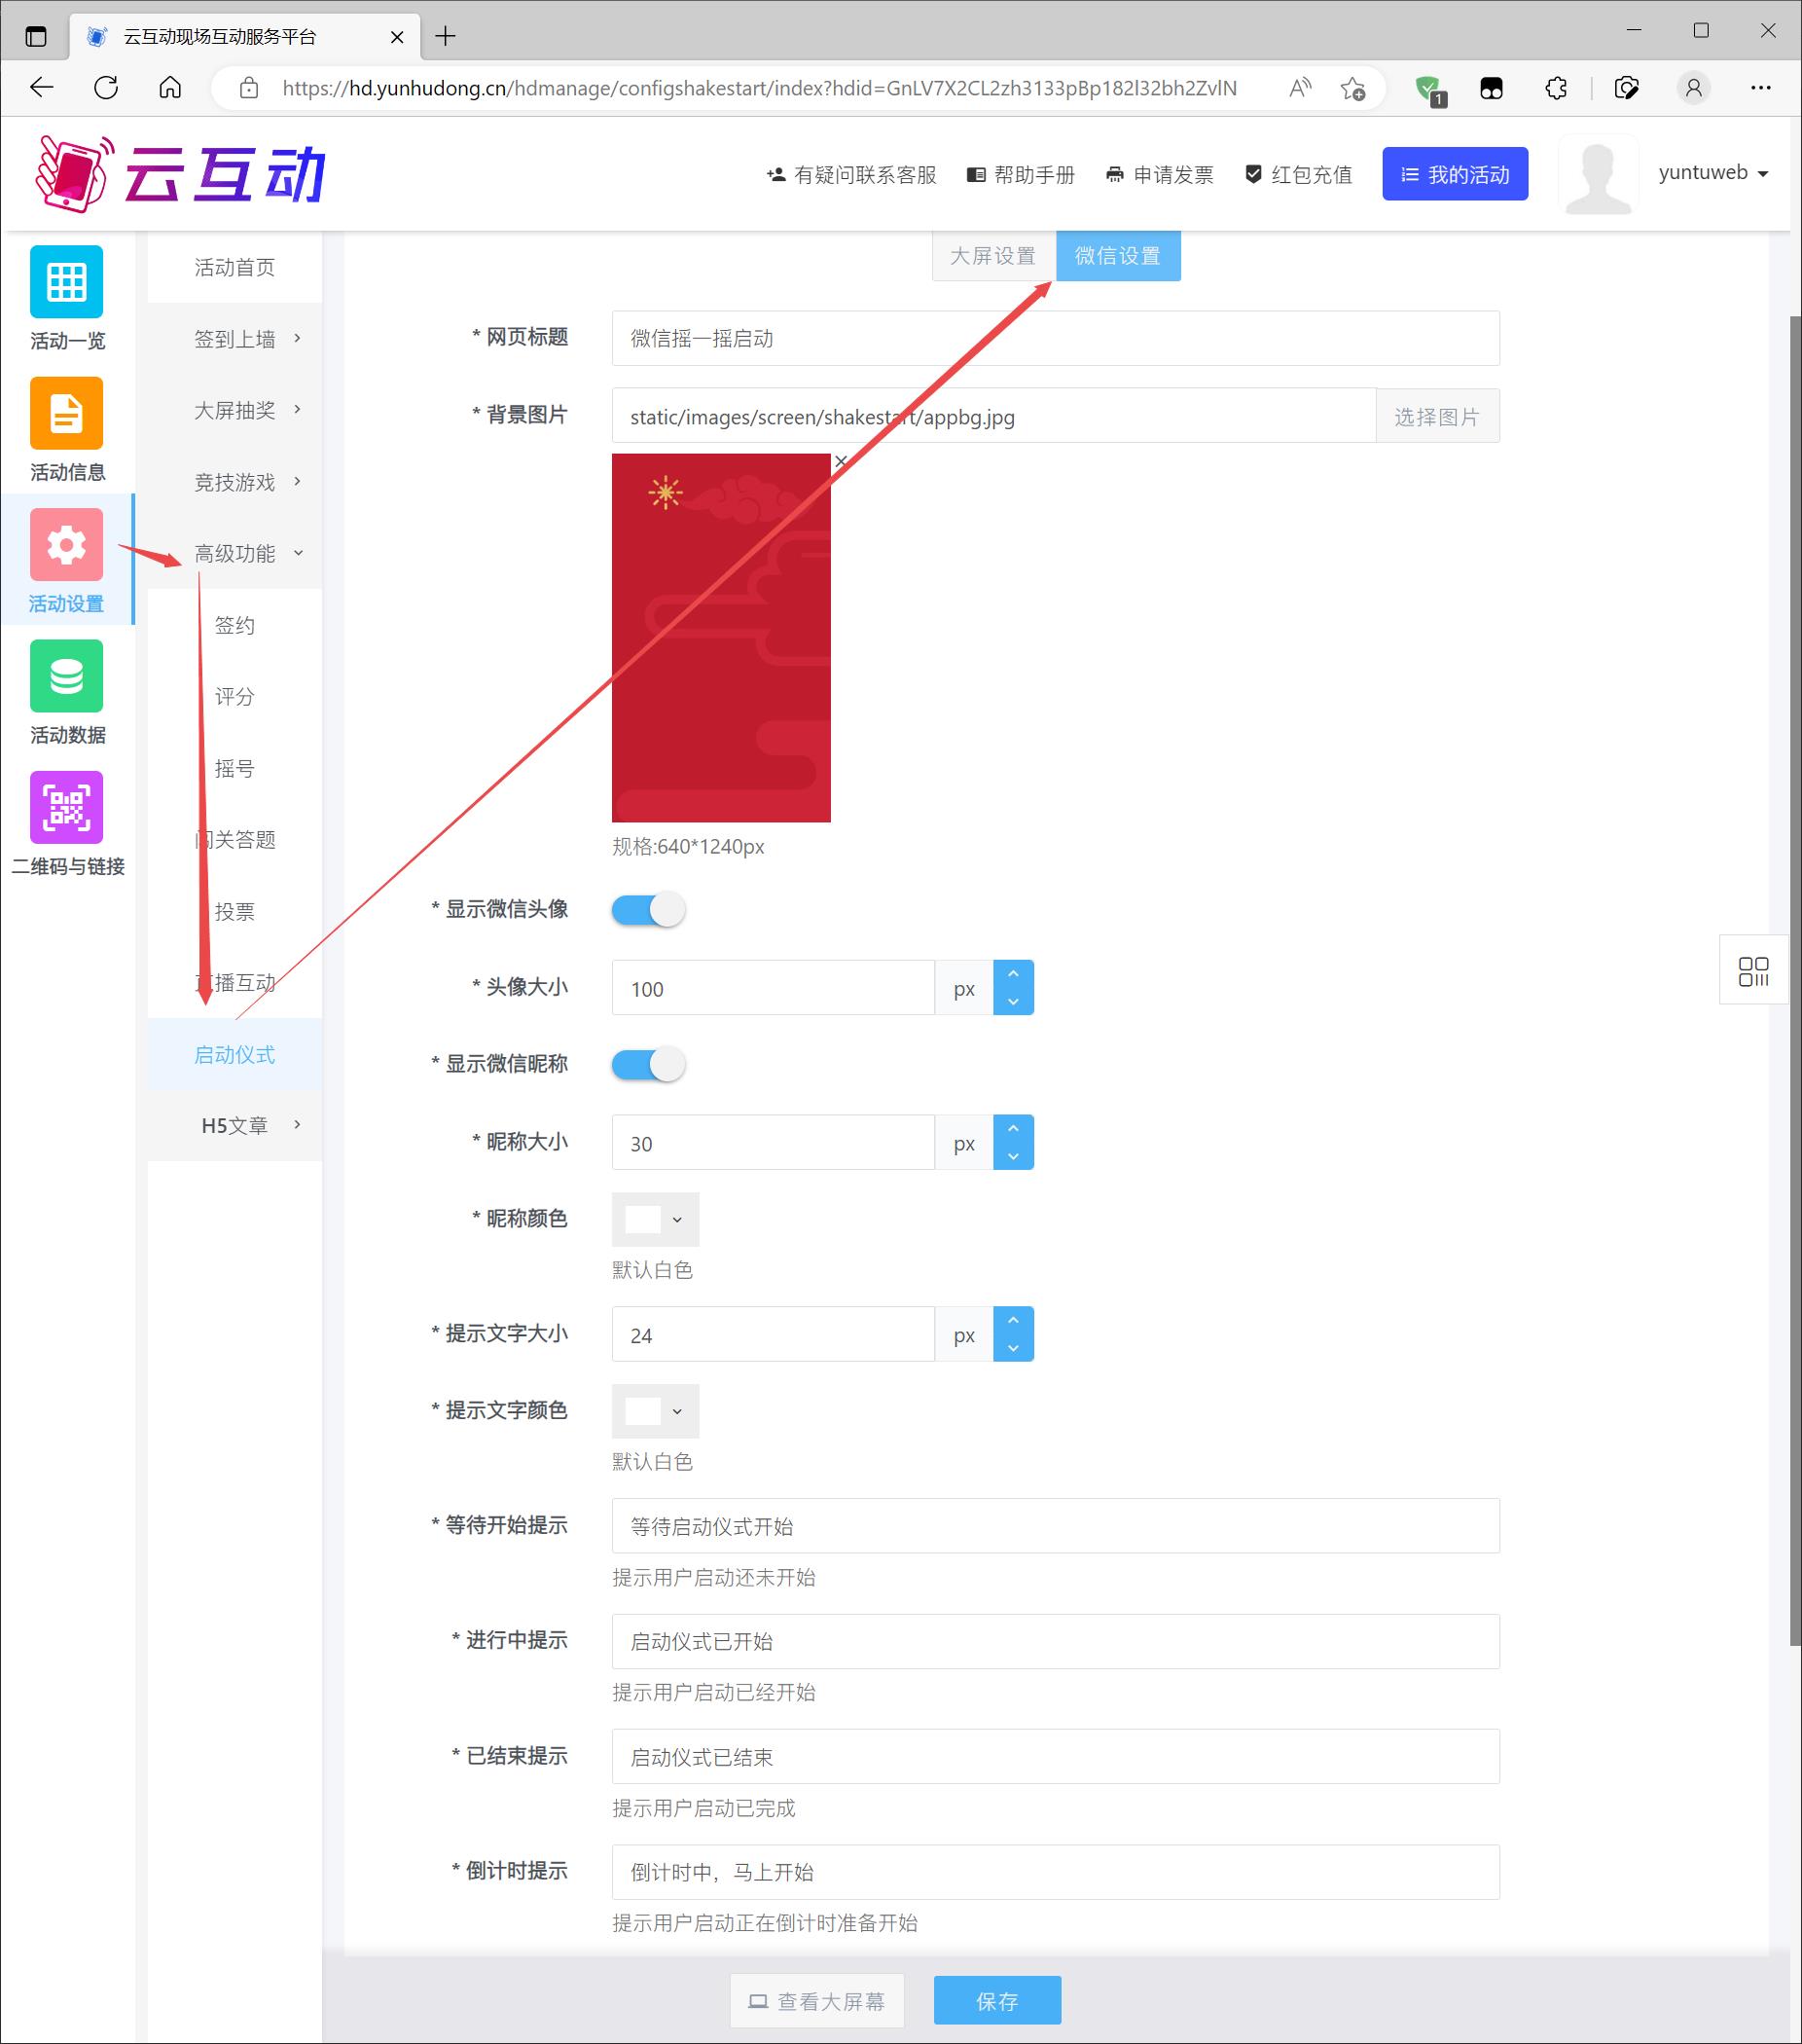Expand the 签到上墙 submenu
The width and height of the screenshot is (1802, 2044).
248,339
